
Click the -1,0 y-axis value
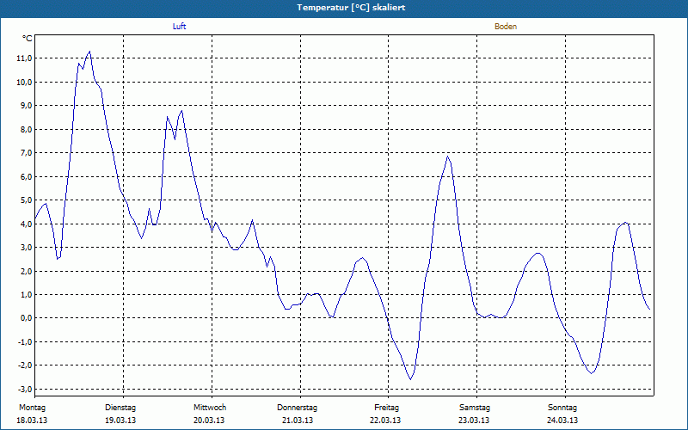point(24,341)
